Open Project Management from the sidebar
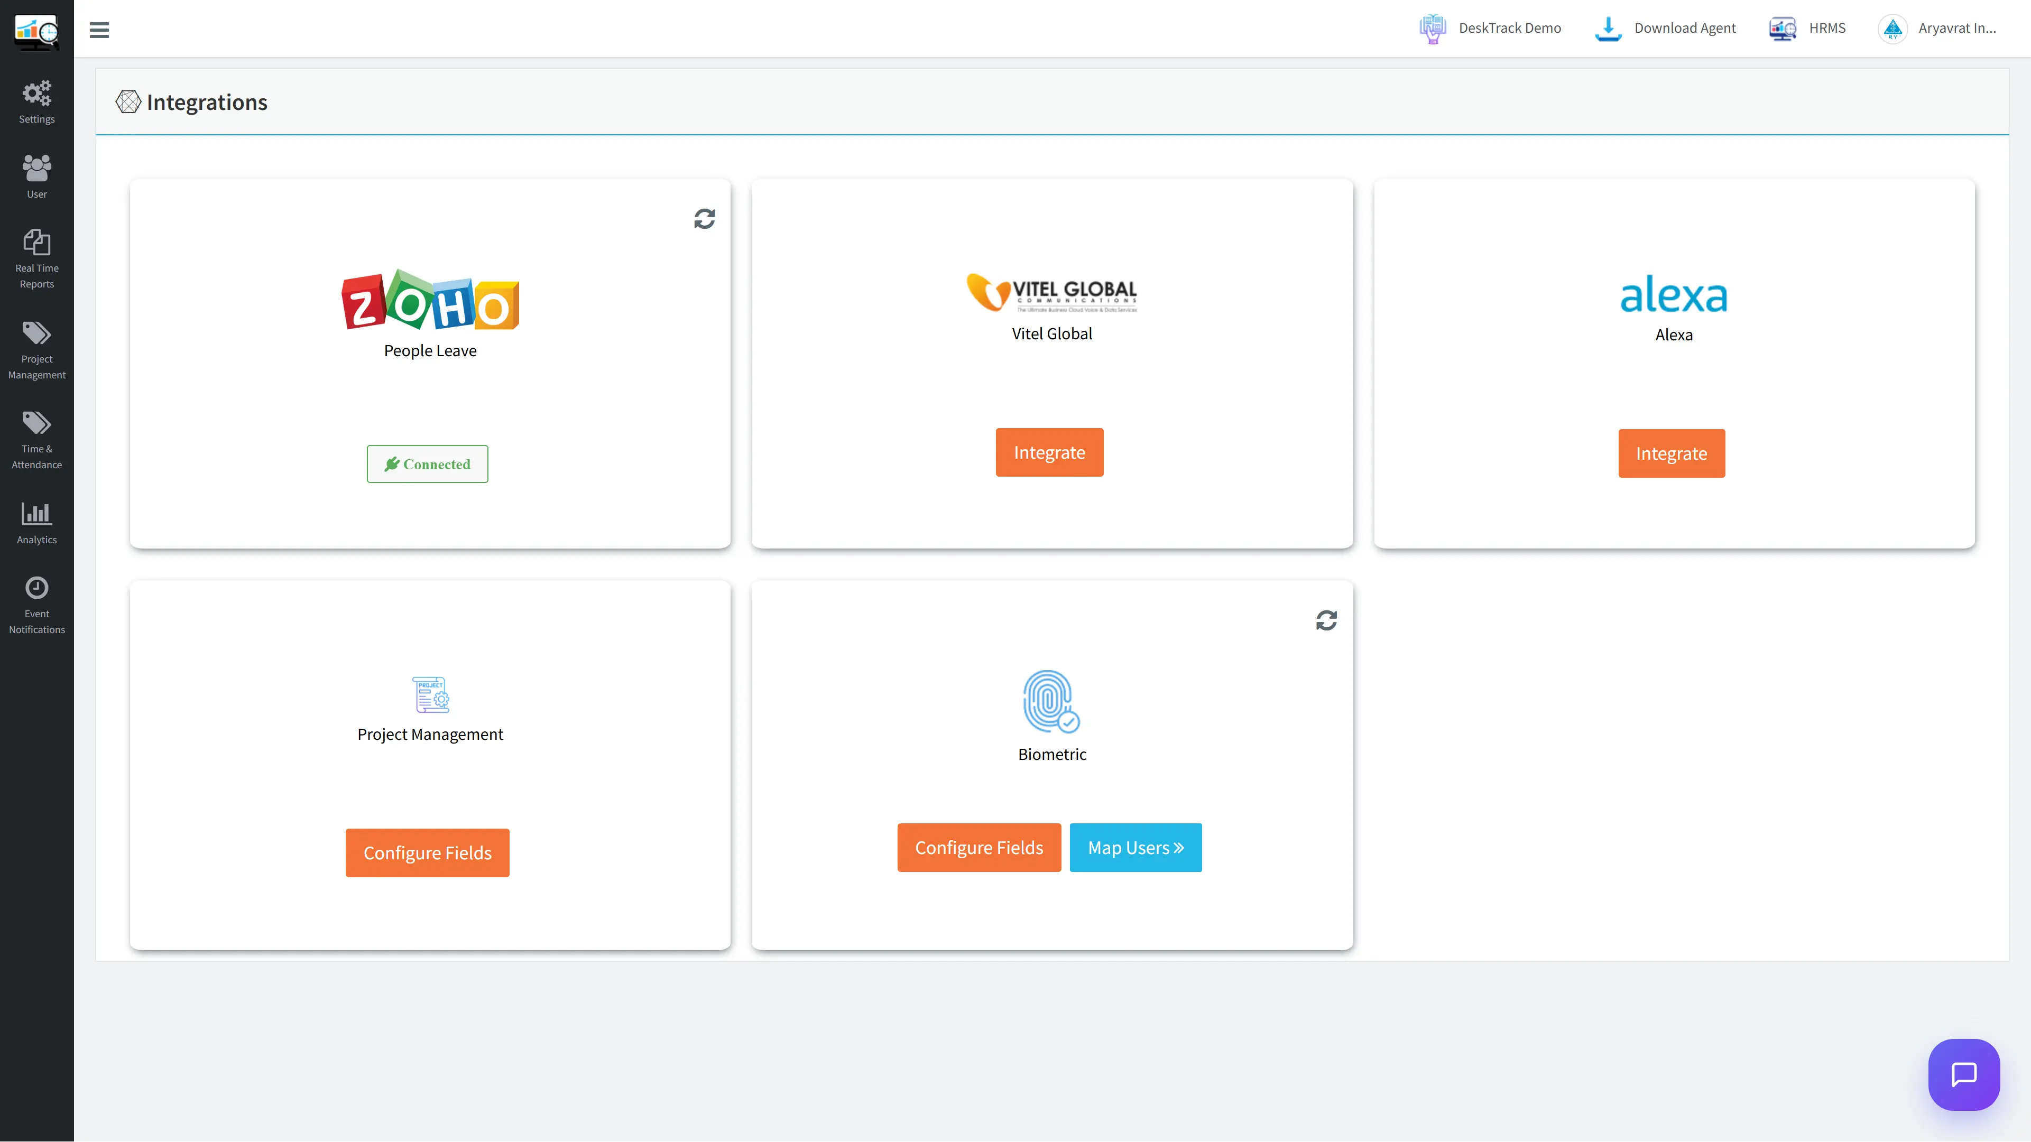Screen dimensions: 2031x1142 click(x=36, y=349)
